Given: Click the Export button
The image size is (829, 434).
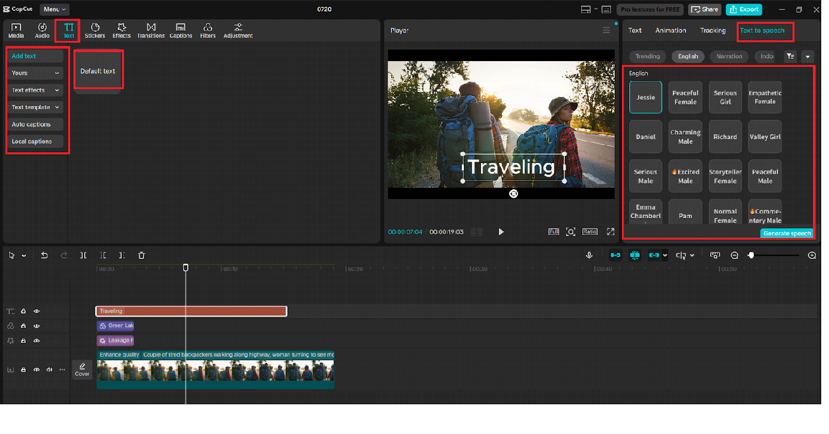Looking at the screenshot, I should coord(744,10).
